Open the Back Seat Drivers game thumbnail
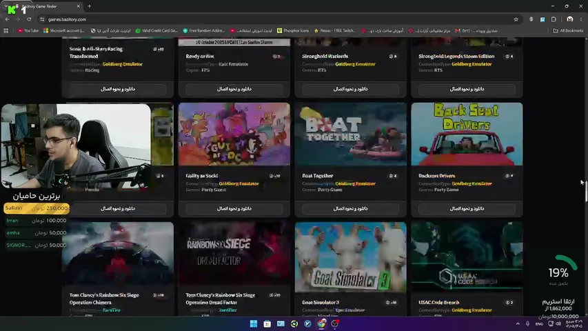 coord(467,134)
